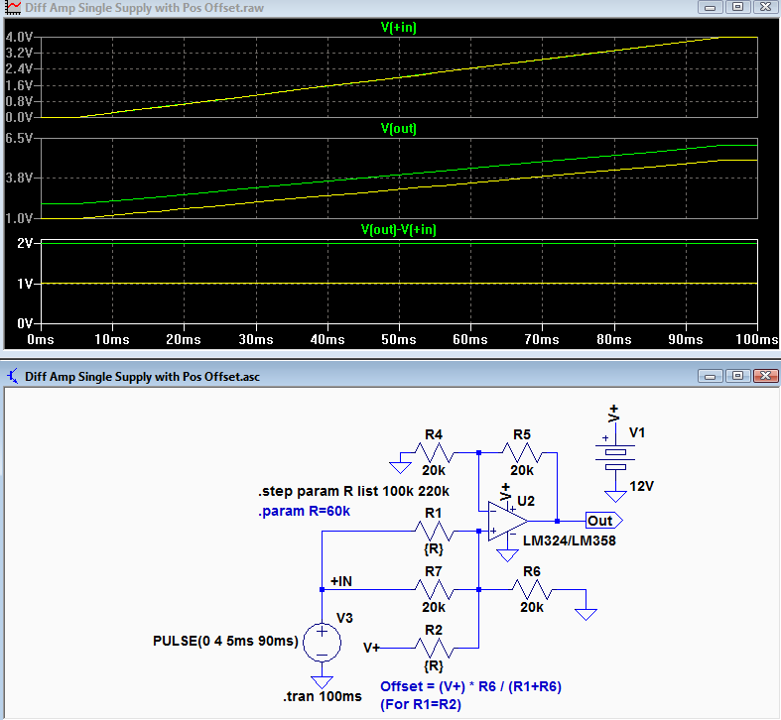Click the waveform .raw window title icon
The width and height of the screenshot is (781, 720).
(x=13, y=8)
